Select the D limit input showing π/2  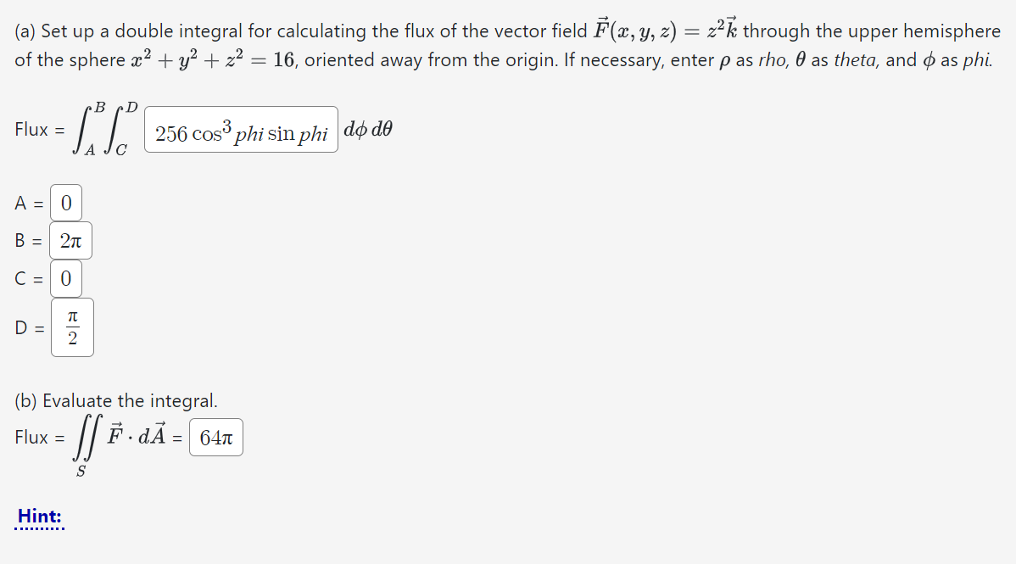[72, 327]
